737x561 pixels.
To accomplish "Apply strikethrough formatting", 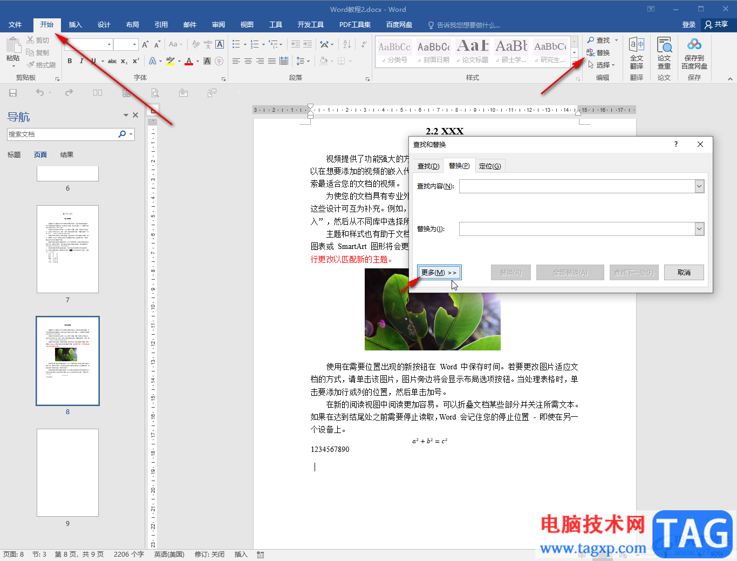I will point(112,61).
